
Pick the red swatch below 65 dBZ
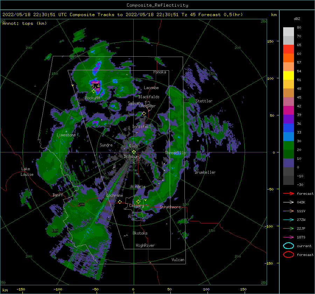point(288,49)
